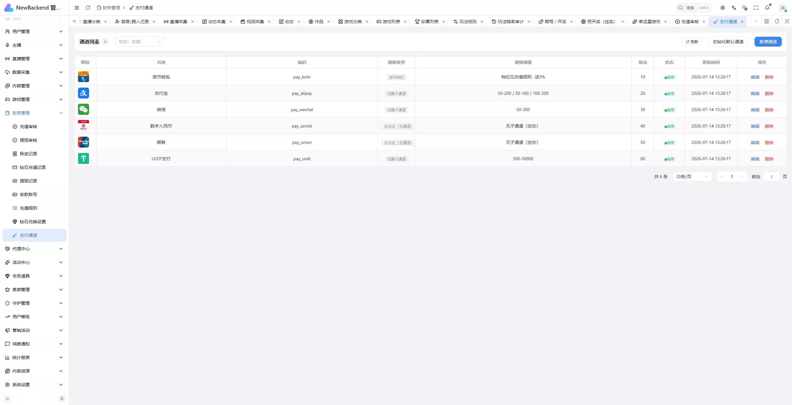Open 提现审核 in the sidebar
This screenshot has height=405, width=792.
pos(28,140)
